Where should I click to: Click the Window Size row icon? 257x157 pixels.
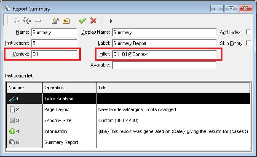(12, 120)
